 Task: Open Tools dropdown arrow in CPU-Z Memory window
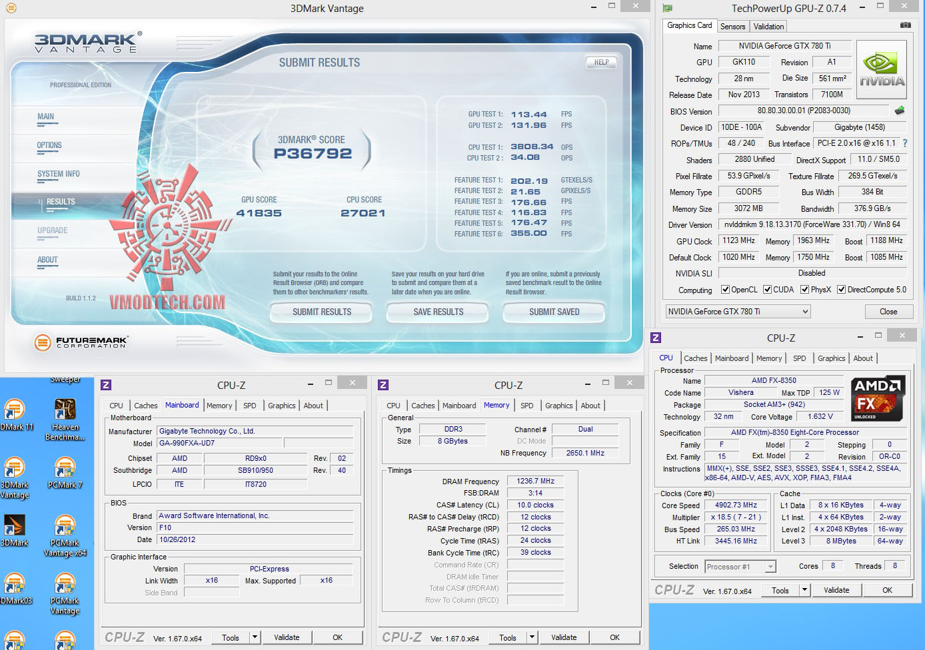coord(532,637)
